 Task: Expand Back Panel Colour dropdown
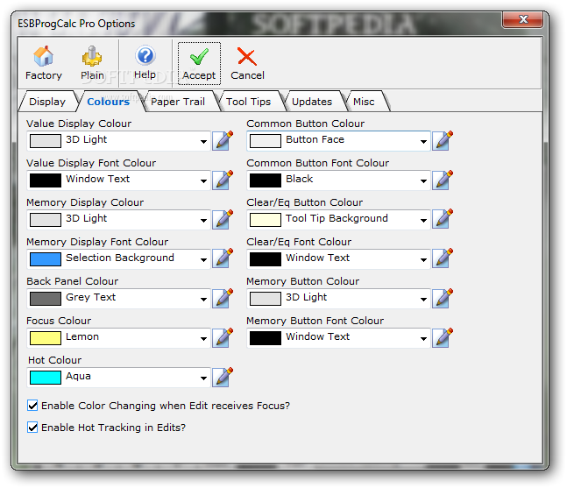coord(203,299)
